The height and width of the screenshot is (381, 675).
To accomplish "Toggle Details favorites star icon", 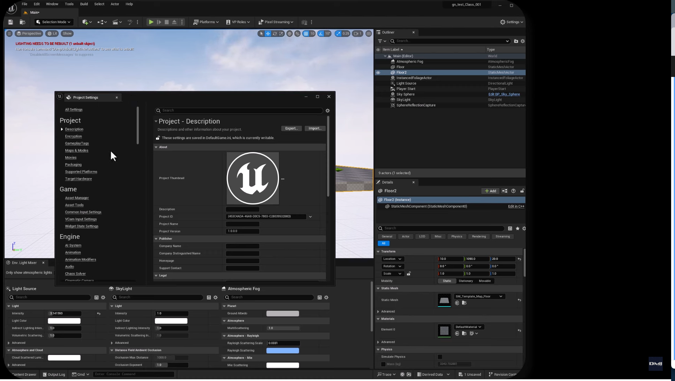I will (x=517, y=229).
